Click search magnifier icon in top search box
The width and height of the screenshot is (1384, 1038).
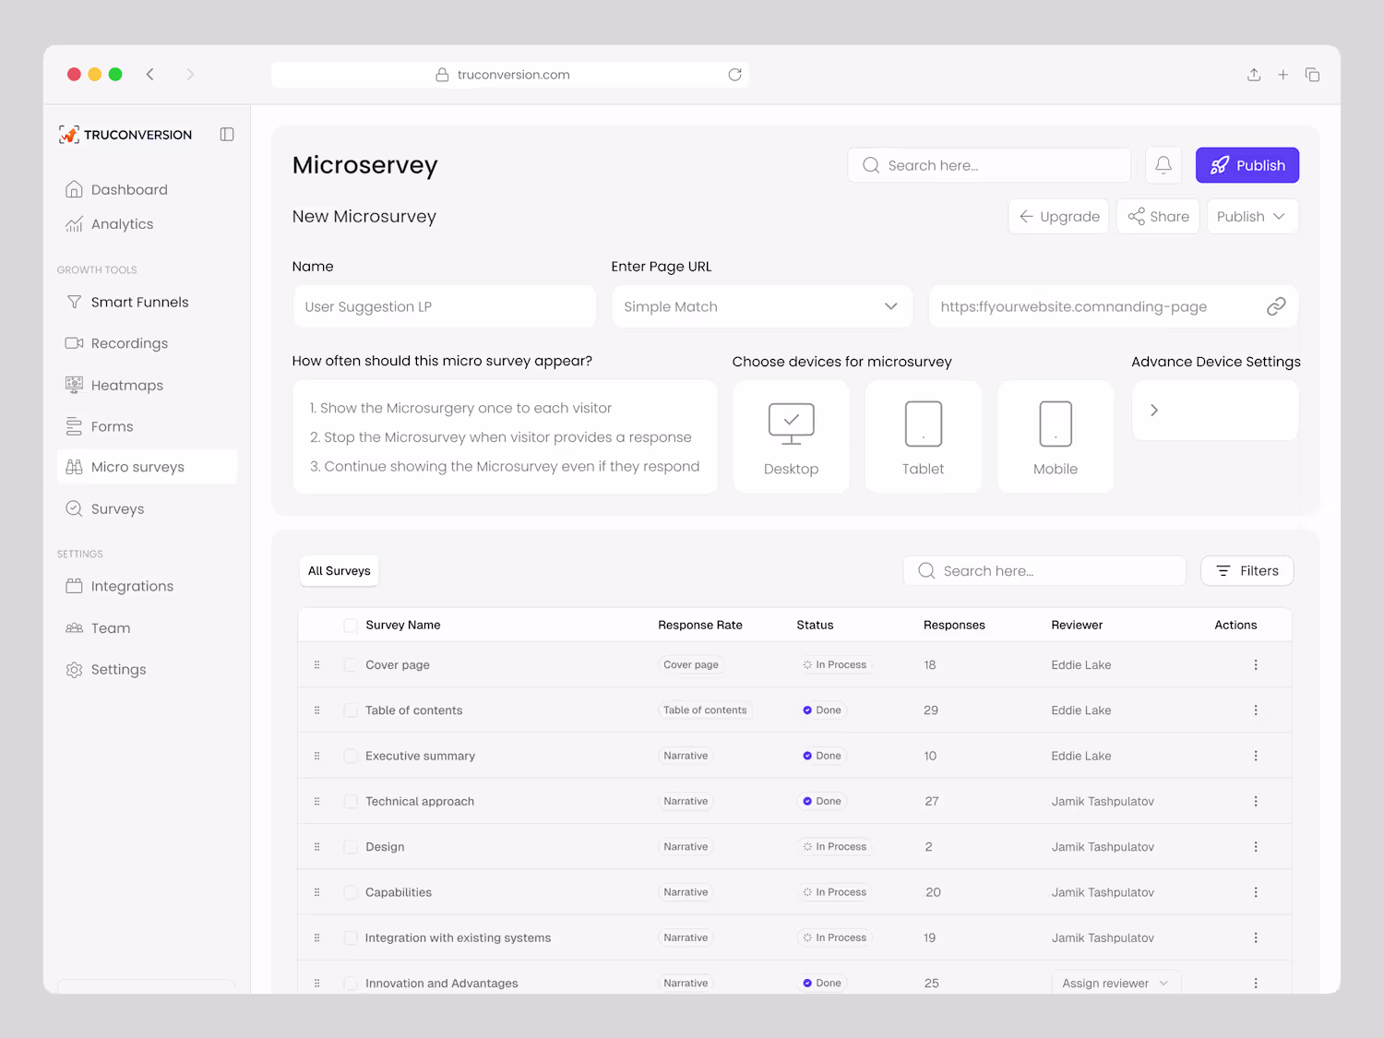tap(871, 165)
